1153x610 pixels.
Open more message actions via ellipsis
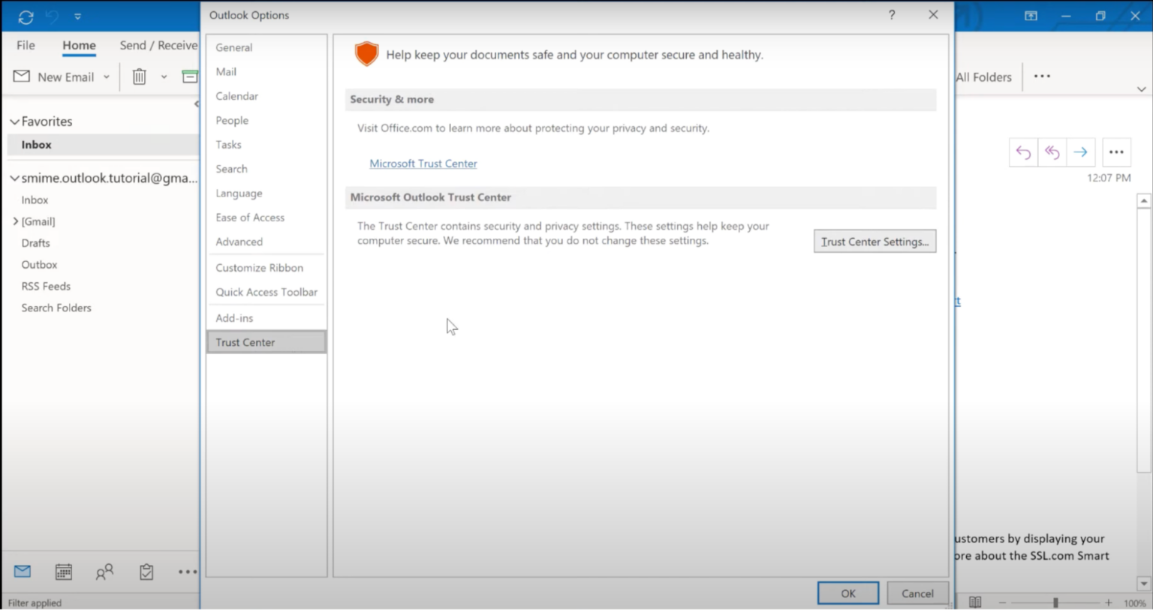[x=1116, y=152]
